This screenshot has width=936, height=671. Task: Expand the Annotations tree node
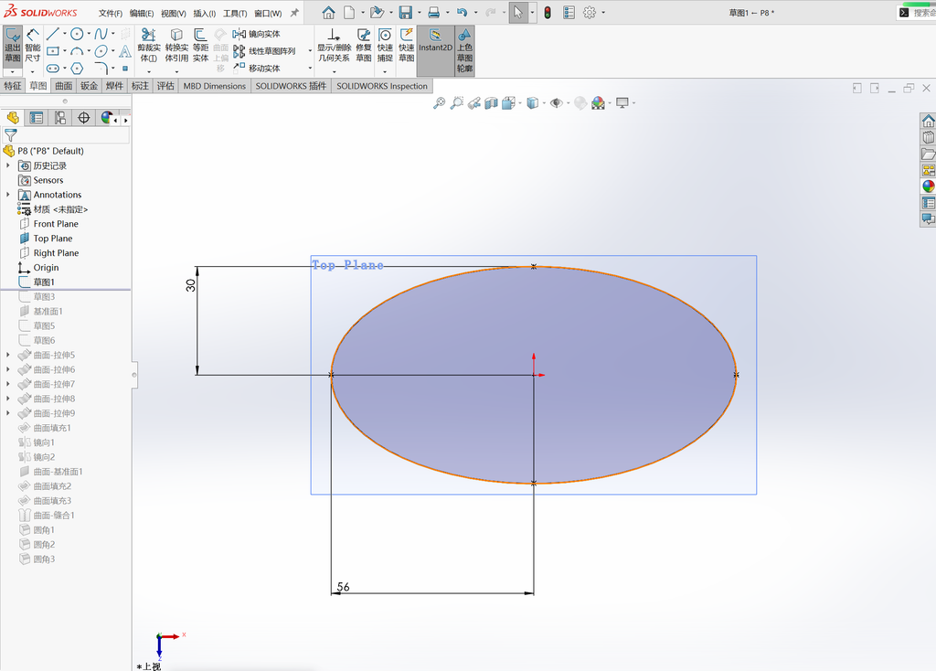(7, 195)
